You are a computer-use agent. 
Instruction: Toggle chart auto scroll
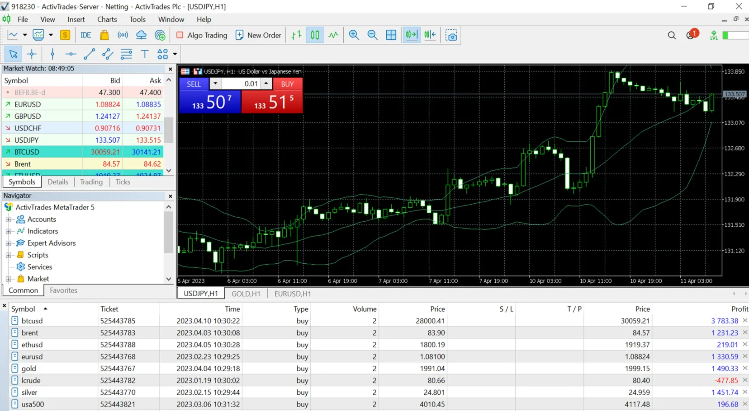pos(412,35)
